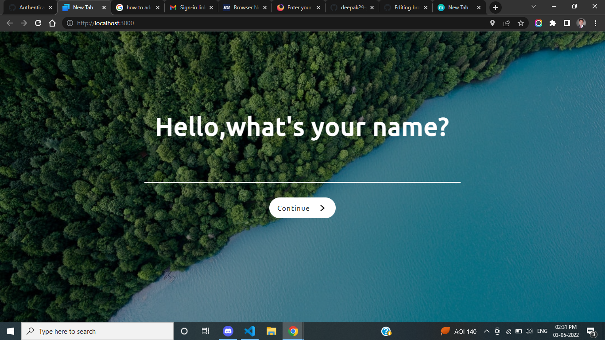The width and height of the screenshot is (605, 340).
Task: Close the active New Tab
Action: pos(104,8)
